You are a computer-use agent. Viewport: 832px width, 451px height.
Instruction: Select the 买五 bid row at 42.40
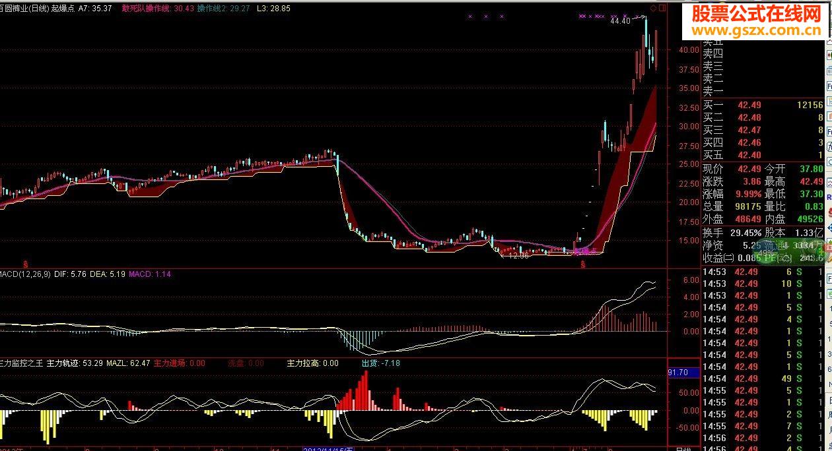[763, 155]
